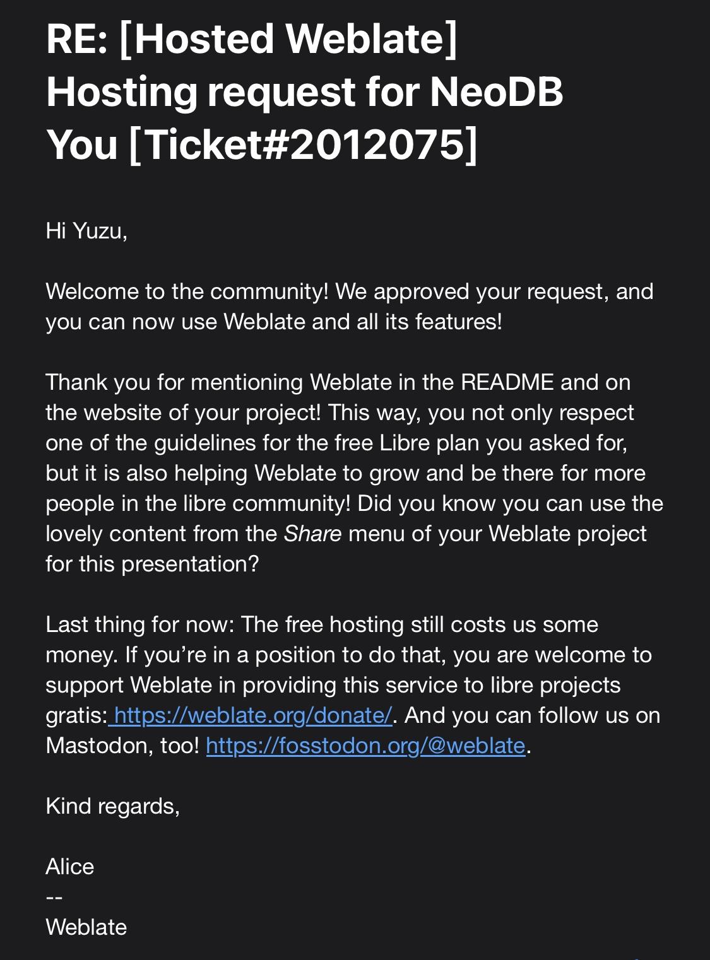The width and height of the screenshot is (710, 960).
Task: Click the email subject heading
Action: (x=304, y=91)
